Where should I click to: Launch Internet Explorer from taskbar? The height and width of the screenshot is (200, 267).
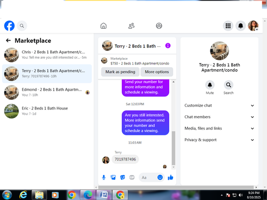coord(23,195)
